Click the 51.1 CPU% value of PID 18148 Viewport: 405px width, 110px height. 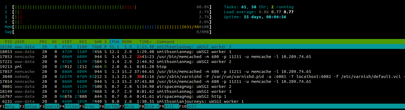pyautogui.click(x=114, y=47)
